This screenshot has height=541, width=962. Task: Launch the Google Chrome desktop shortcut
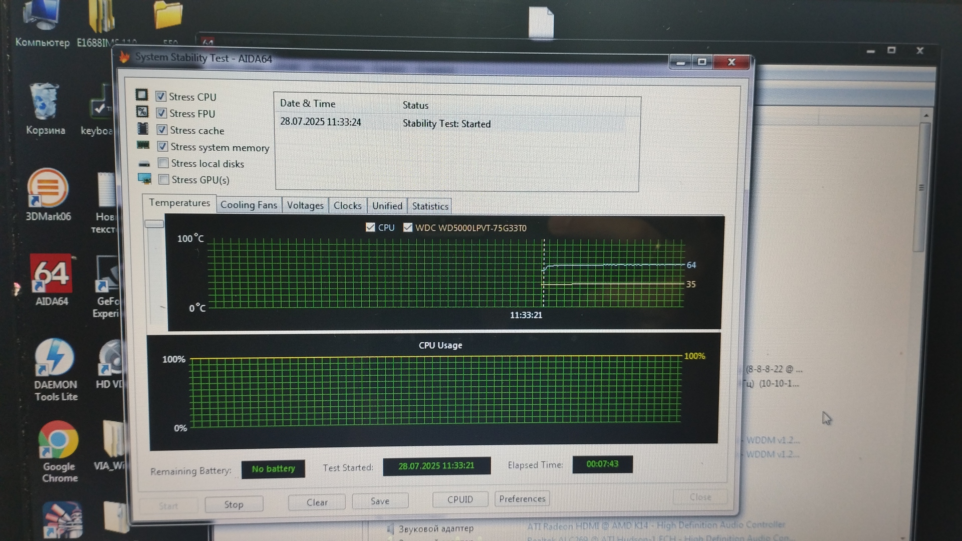(x=58, y=440)
